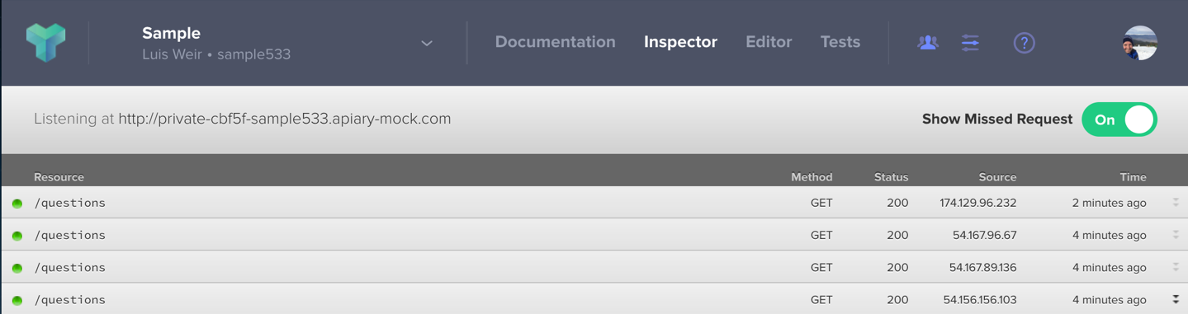Open the help question mark icon
Image resolution: width=1188 pixels, height=314 pixels.
1024,43
